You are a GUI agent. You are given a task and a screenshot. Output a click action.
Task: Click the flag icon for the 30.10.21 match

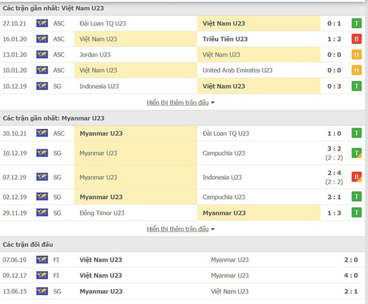[x=42, y=134]
